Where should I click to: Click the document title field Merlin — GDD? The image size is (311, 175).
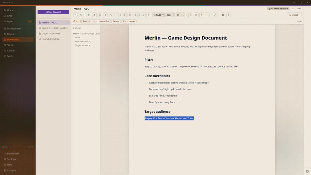click(82, 9)
